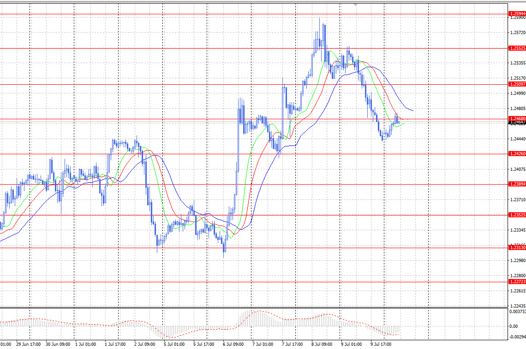Image resolution: width=526 pixels, height=349 pixels.
Task: Select the red 1.25944 price level label
Action: pos(517,14)
